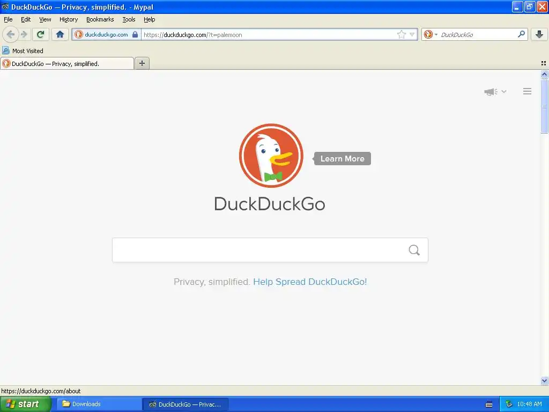This screenshot has width=549, height=412.
Task: Minimize the Mypal browser window
Action: pos(517,6)
